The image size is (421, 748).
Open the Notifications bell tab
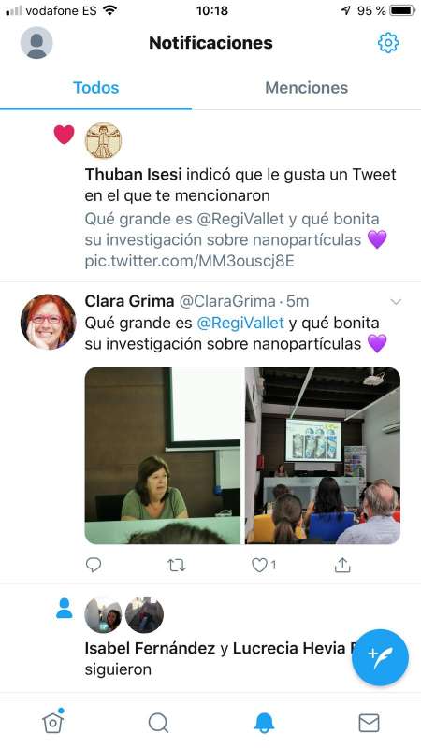pos(264,723)
